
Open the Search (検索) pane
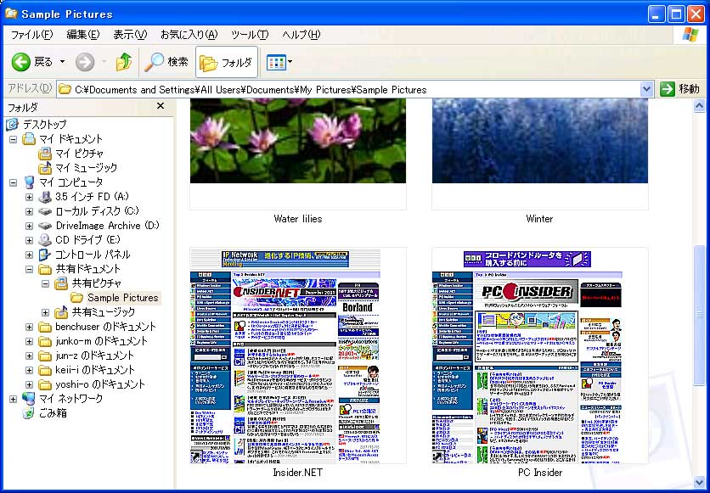(166, 62)
